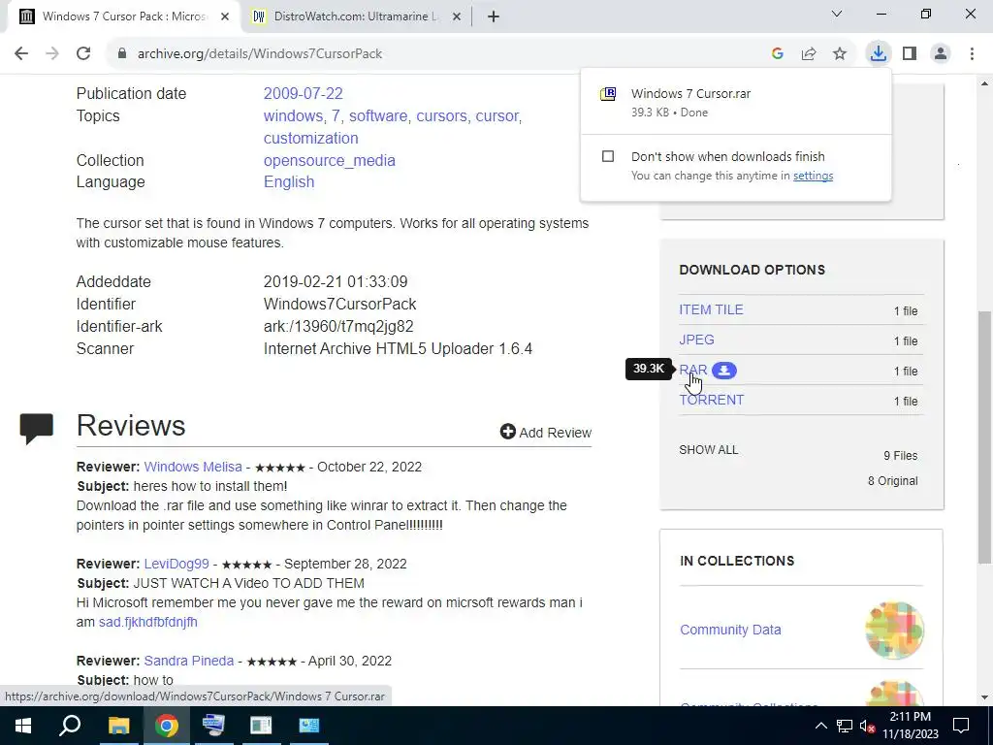Reload the archive.org page
The width and height of the screenshot is (993, 745).
point(83,54)
